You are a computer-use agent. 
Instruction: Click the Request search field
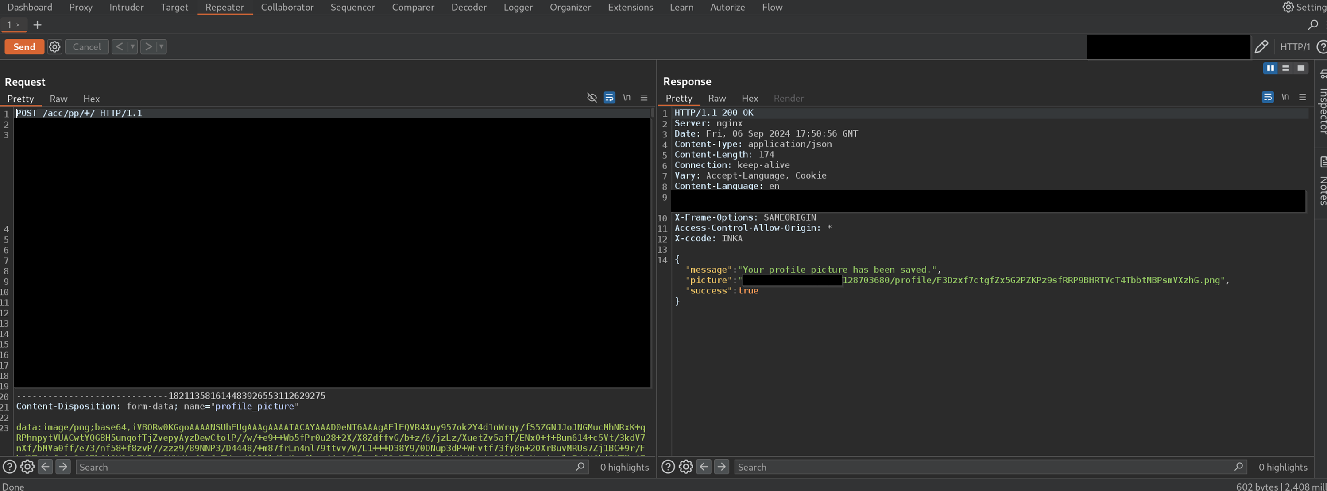(x=332, y=467)
